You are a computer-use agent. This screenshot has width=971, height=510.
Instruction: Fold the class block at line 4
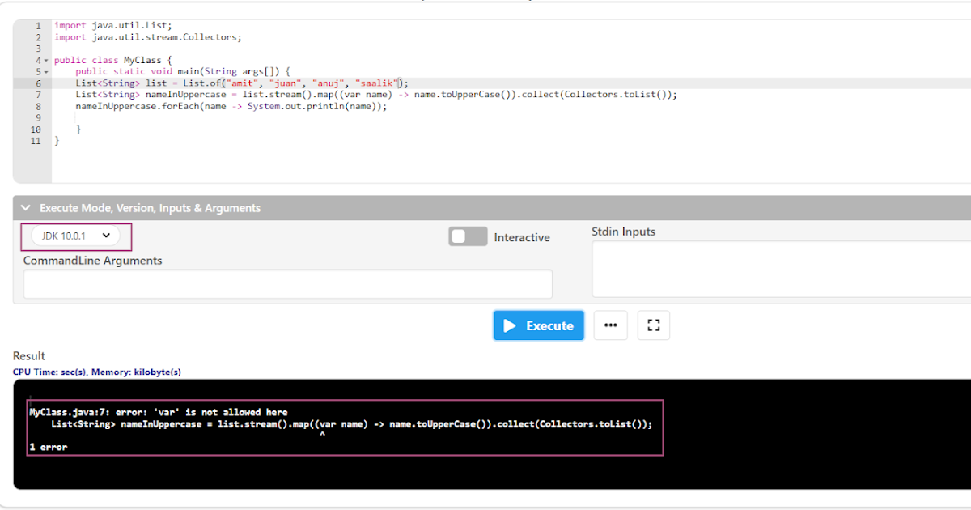(46, 61)
